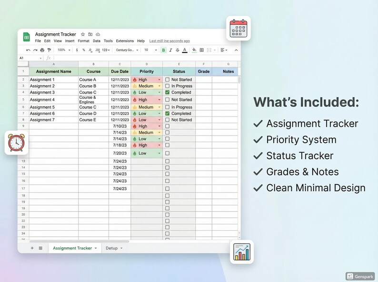The height and width of the screenshot is (282, 378).
Task: Click the Assignment Tracker document title
Action: click(55, 34)
